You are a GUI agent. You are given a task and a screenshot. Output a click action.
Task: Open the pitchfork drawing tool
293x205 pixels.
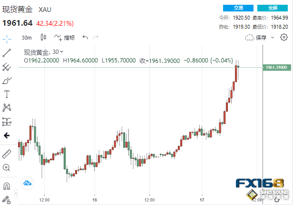coord(7,67)
